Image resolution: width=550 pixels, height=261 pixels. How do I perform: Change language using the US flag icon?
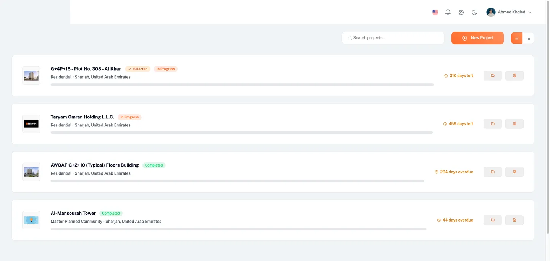435,12
